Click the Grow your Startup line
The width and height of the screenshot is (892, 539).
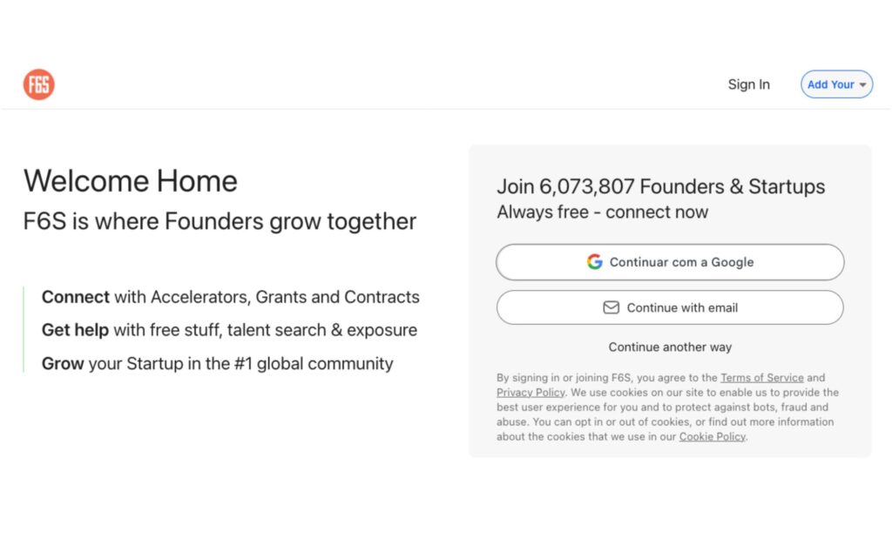(218, 363)
